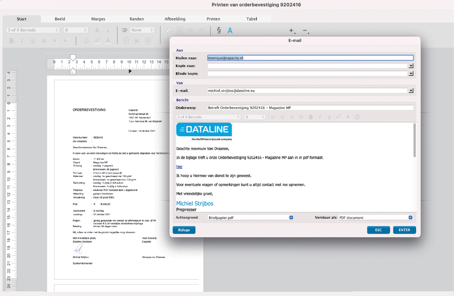454x296 pixels.
Task: Open main toolbar font size dropdown
Action: [76, 30]
